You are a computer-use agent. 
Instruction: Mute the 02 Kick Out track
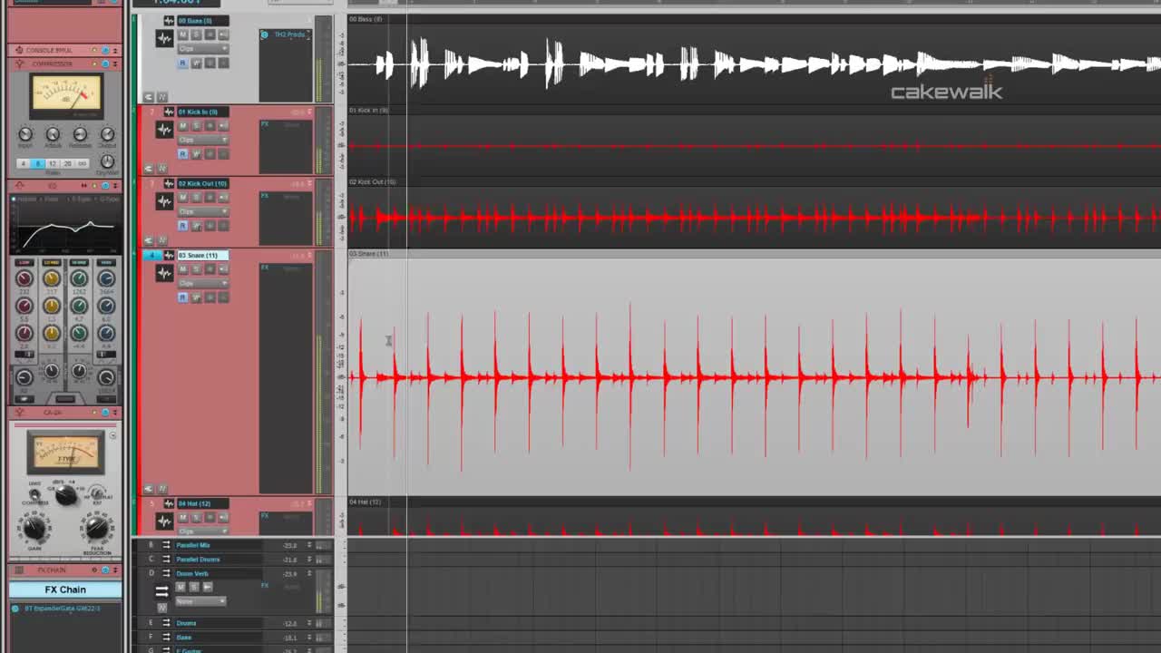click(182, 197)
